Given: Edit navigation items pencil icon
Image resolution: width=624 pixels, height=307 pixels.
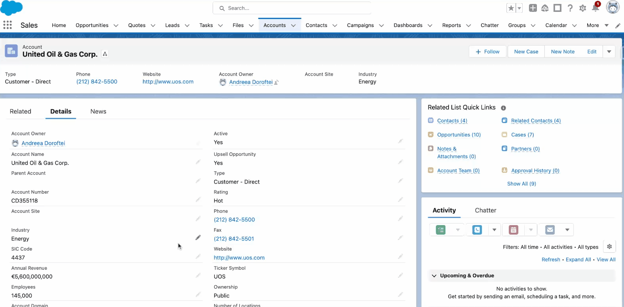Looking at the screenshot, I should [618, 25].
